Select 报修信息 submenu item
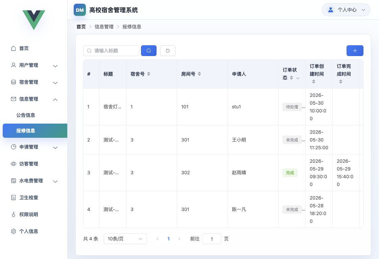Screen dimensions: 379x259 [35, 131]
